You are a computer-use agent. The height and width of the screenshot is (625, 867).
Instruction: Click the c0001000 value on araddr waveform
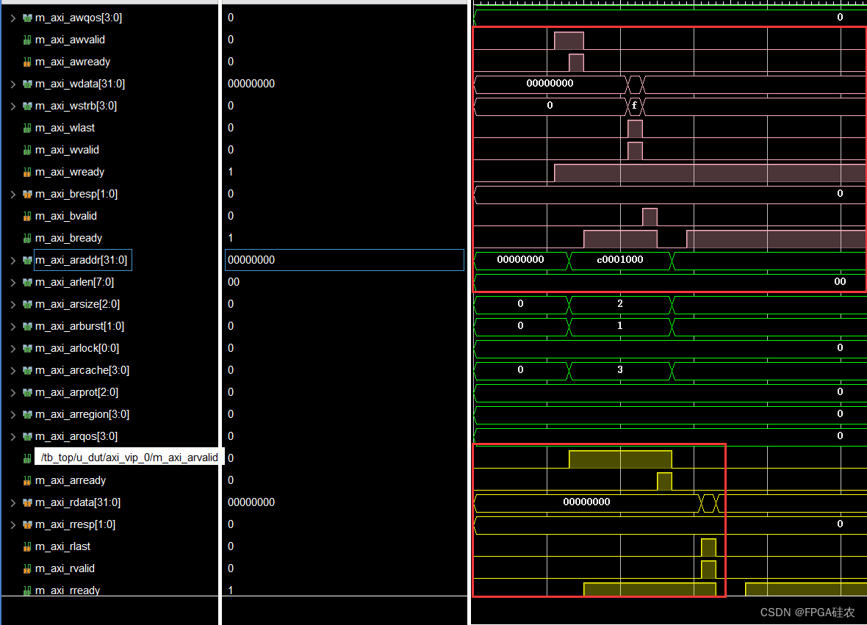click(x=619, y=261)
